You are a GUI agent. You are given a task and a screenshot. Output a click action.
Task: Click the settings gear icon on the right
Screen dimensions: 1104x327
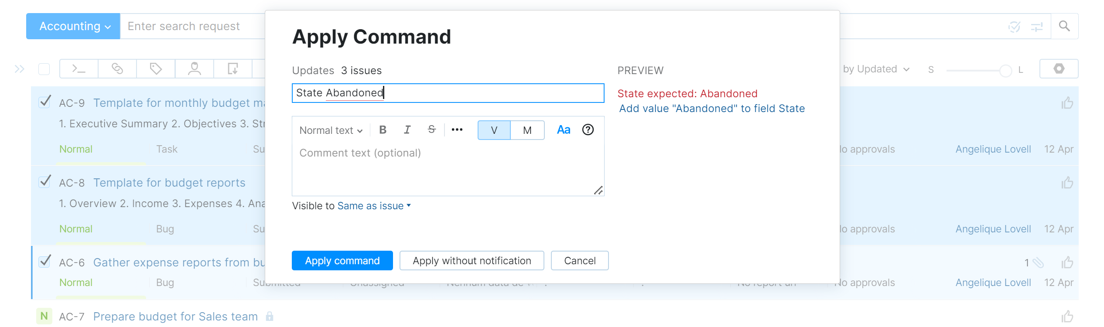pyautogui.click(x=1059, y=68)
